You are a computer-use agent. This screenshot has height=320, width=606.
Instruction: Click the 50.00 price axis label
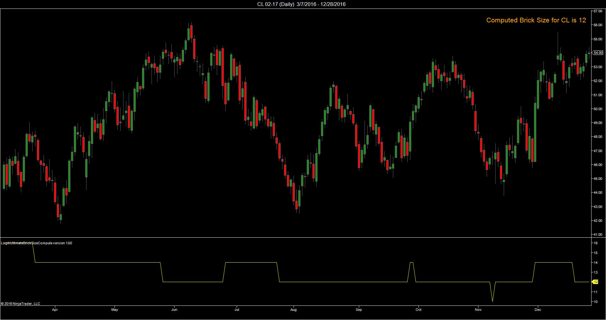pos(598,109)
